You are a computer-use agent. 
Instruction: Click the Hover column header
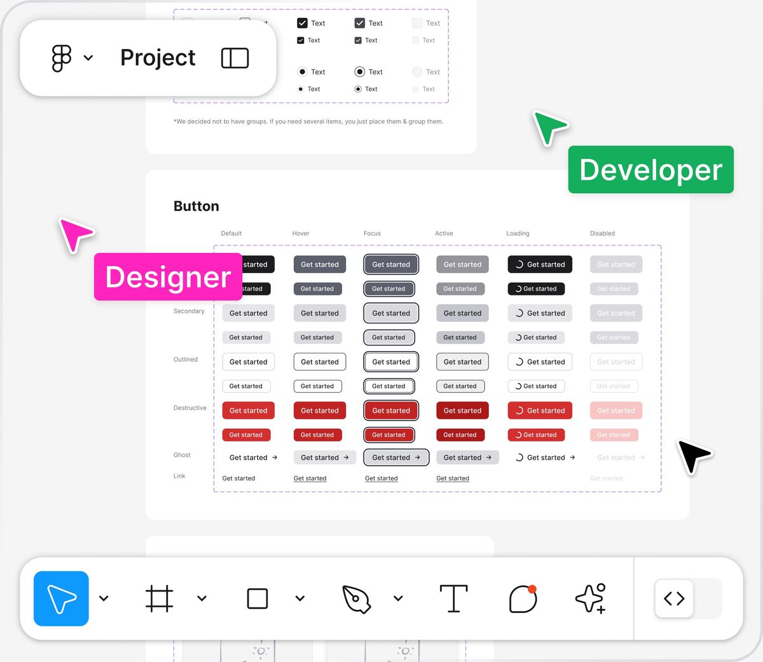tap(301, 233)
